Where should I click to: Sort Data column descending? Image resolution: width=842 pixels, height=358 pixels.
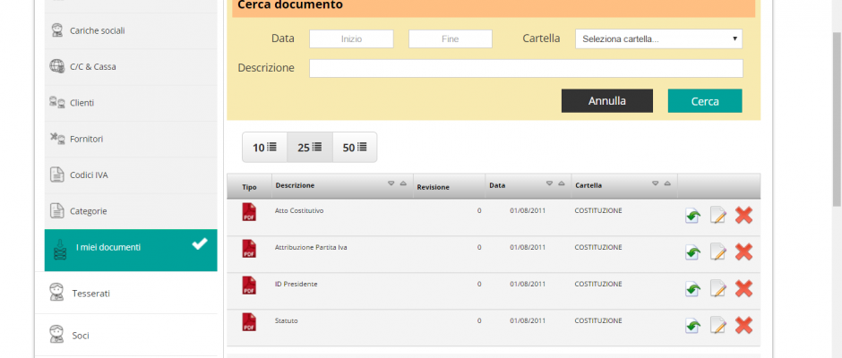[x=549, y=183]
